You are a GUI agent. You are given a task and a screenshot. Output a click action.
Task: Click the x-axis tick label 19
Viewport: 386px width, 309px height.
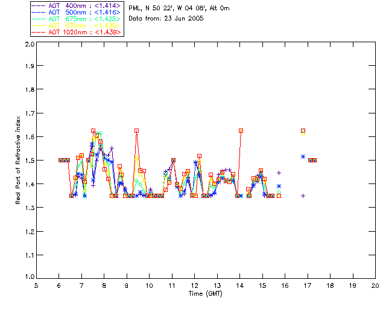point(353,285)
